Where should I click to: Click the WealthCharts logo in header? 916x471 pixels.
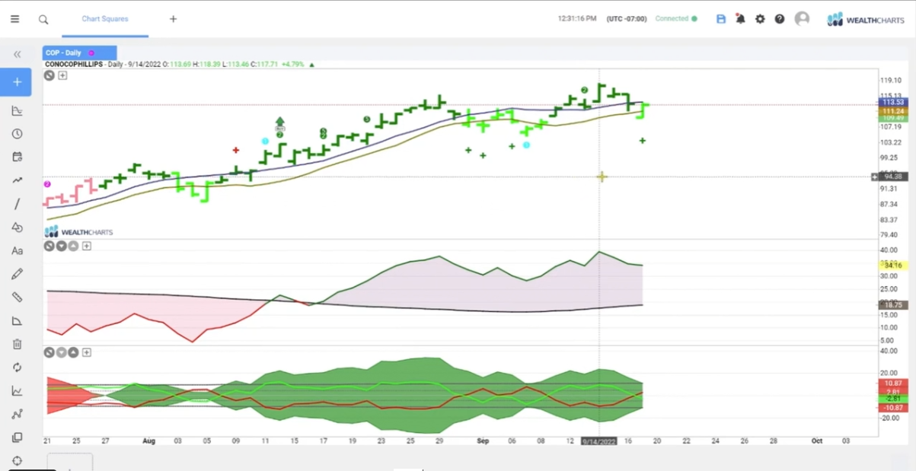[866, 19]
